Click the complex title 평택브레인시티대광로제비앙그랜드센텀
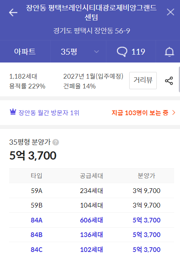The height and width of the screenshot is (261, 180). [x=91, y=13]
